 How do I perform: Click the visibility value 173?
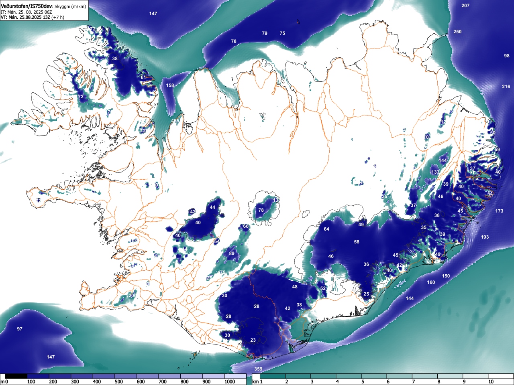click(499, 211)
